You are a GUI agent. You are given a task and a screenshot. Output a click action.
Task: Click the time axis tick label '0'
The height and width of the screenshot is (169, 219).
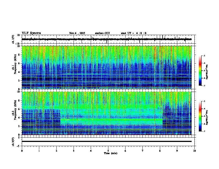click(22, 151)
